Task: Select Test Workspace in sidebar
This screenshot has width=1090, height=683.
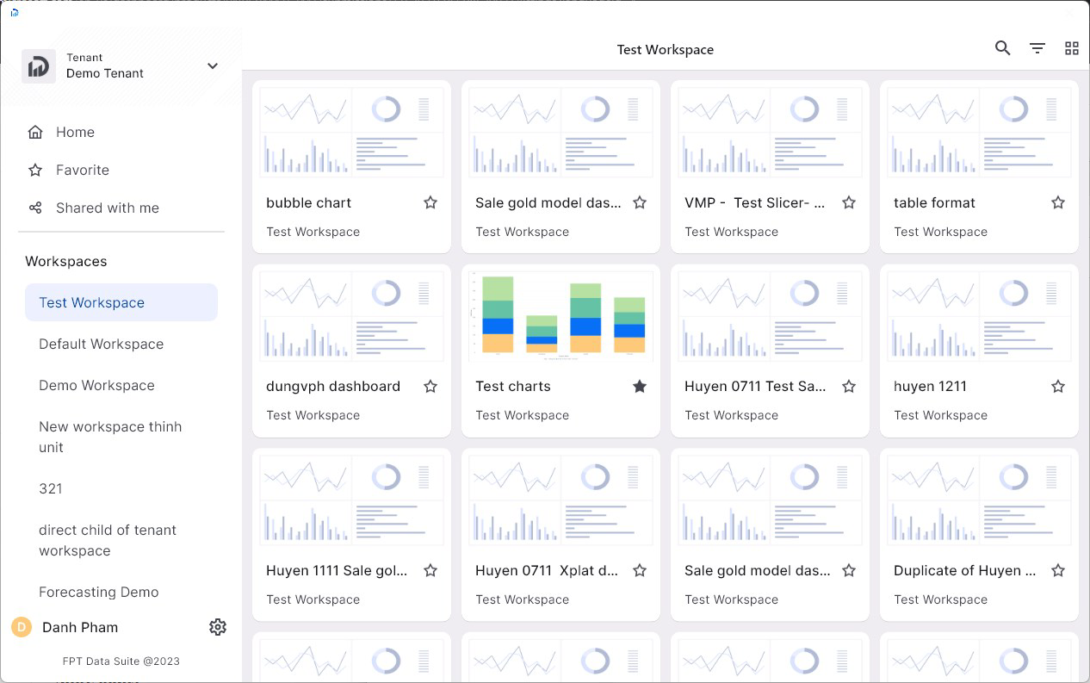Action: (121, 302)
